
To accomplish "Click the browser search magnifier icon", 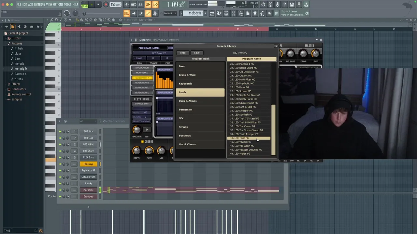I will coord(41,231).
